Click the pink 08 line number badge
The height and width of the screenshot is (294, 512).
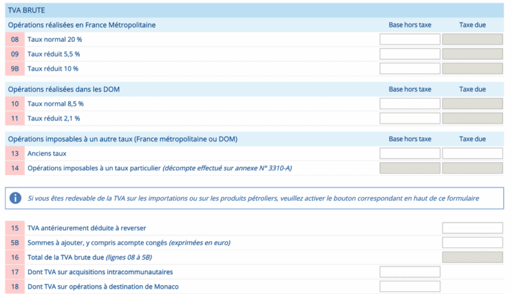coord(15,39)
